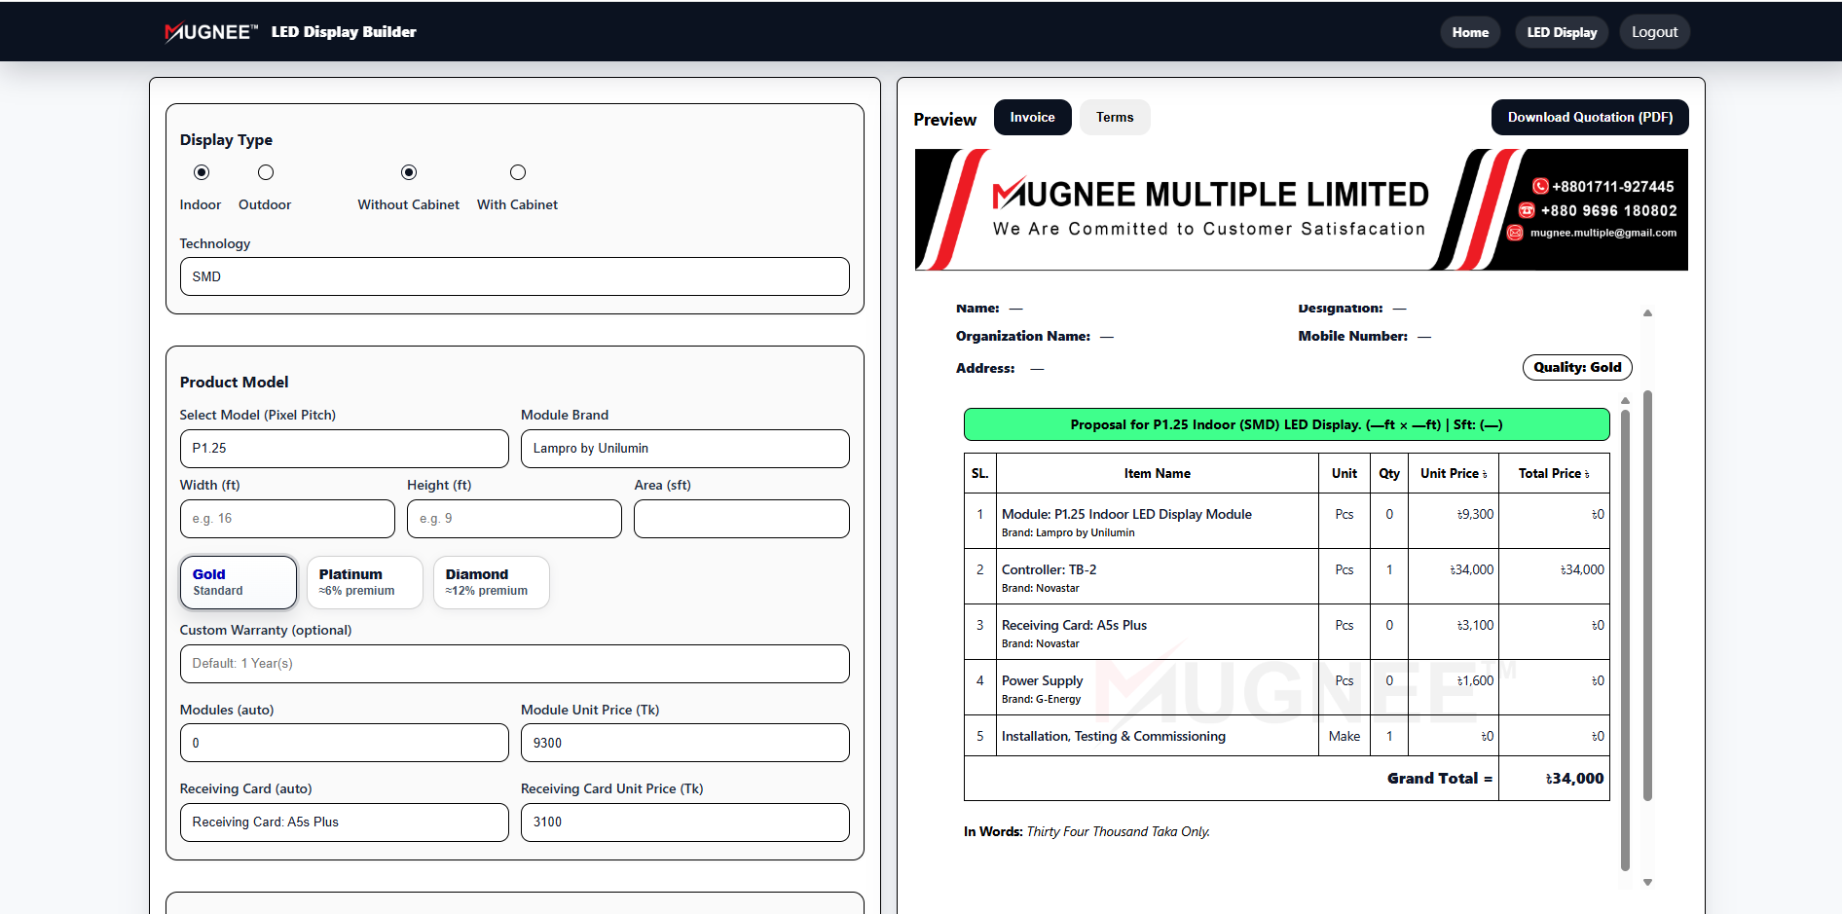Click the Qty column header
This screenshot has width=1842, height=914.
pos(1389,473)
